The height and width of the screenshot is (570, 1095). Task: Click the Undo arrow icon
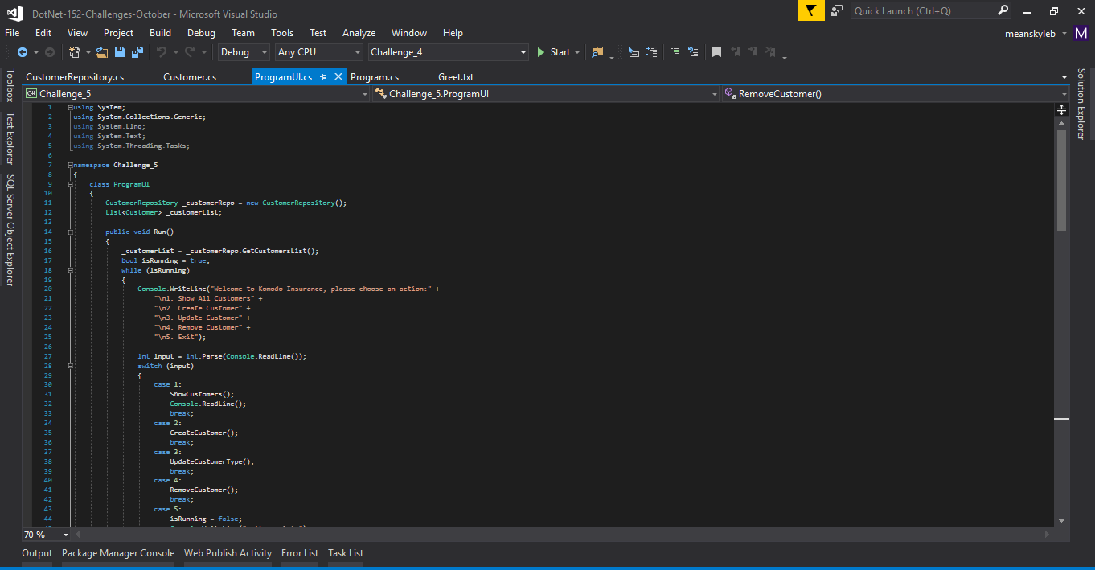click(162, 52)
